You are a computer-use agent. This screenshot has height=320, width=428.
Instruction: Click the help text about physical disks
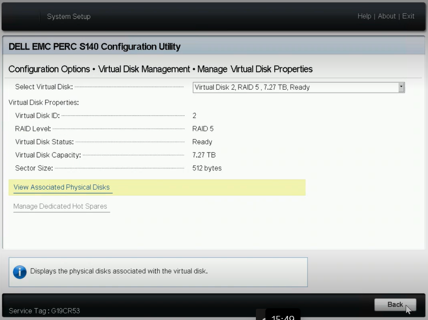(x=118, y=271)
